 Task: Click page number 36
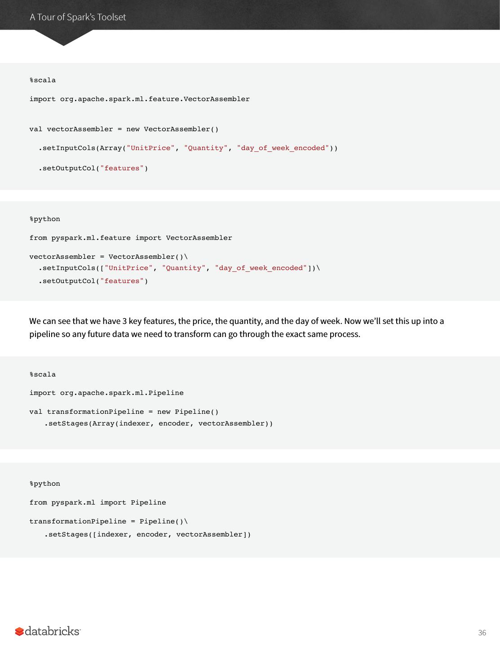click(482, 633)
